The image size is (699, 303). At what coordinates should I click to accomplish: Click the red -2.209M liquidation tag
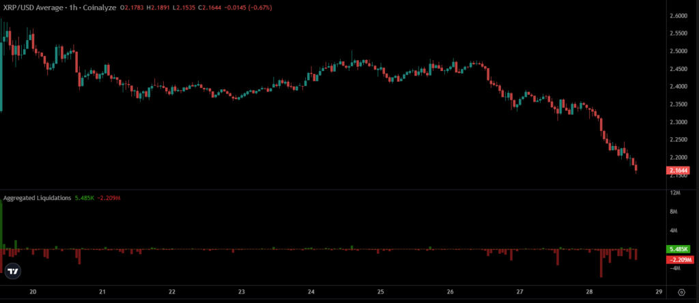tap(679, 260)
